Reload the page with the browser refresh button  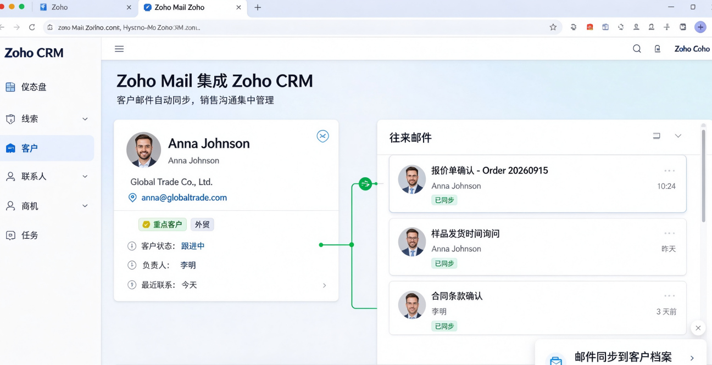click(32, 27)
